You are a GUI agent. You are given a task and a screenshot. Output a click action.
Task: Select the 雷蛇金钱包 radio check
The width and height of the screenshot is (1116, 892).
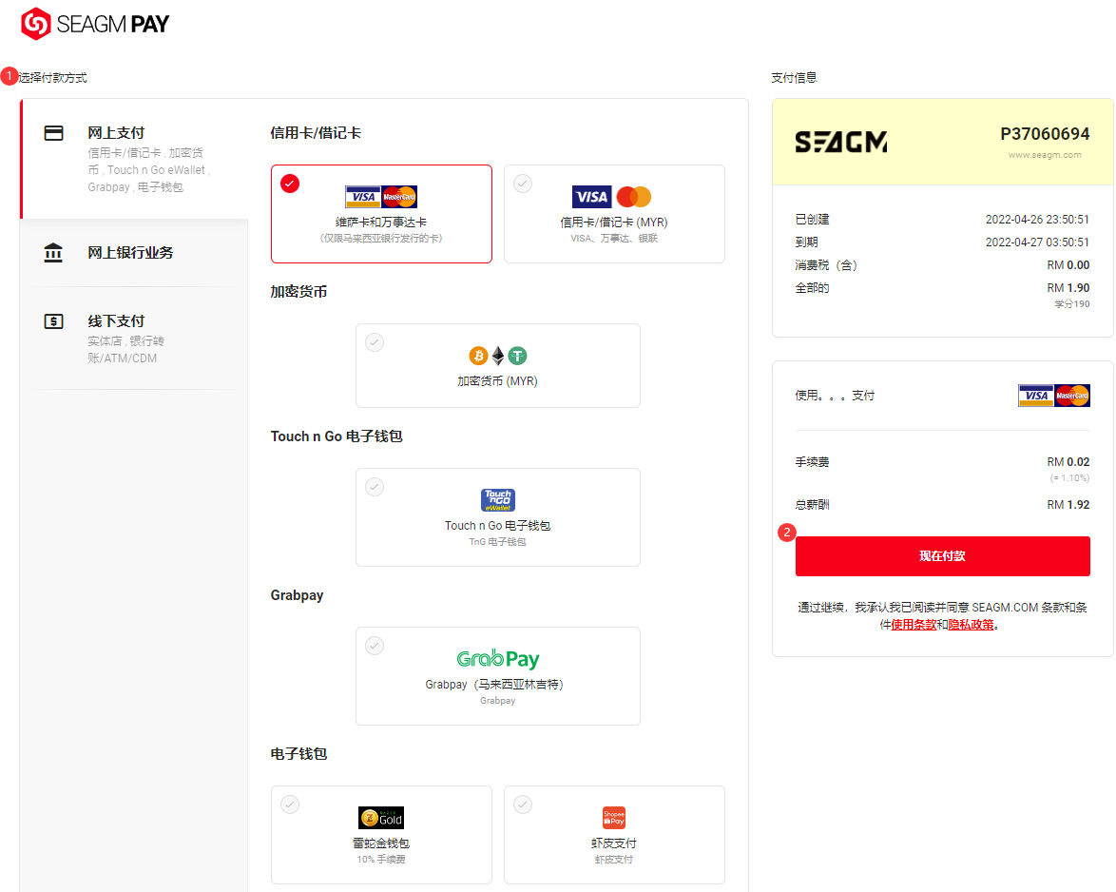click(x=290, y=805)
